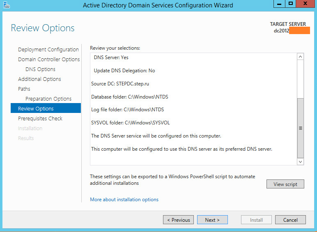Image resolution: width=317 pixels, height=232 pixels.
Task: Click View script button
Action: click(x=285, y=184)
